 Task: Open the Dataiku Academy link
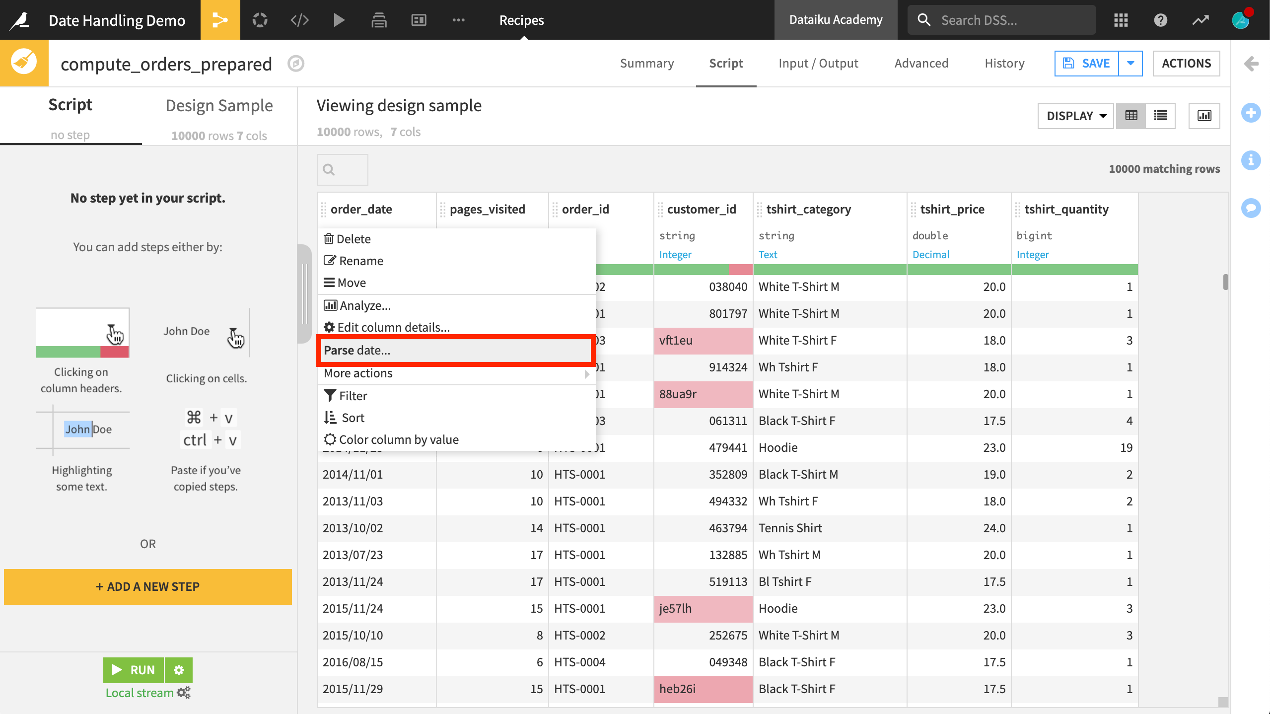(x=836, y=20)
